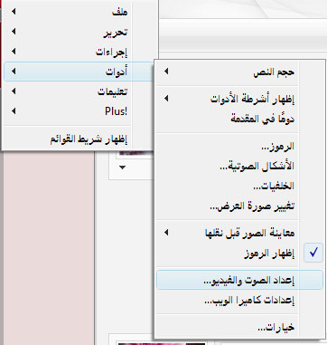Open خيارات... options dialog

pos(240,327)
